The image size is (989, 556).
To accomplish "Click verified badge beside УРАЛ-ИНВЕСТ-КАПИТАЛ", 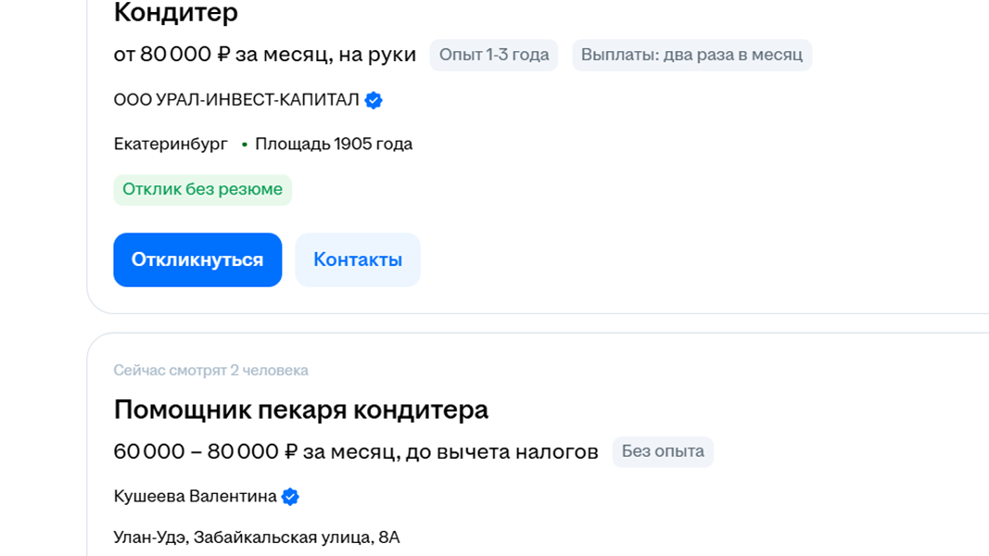I will (x=374, y=100).
